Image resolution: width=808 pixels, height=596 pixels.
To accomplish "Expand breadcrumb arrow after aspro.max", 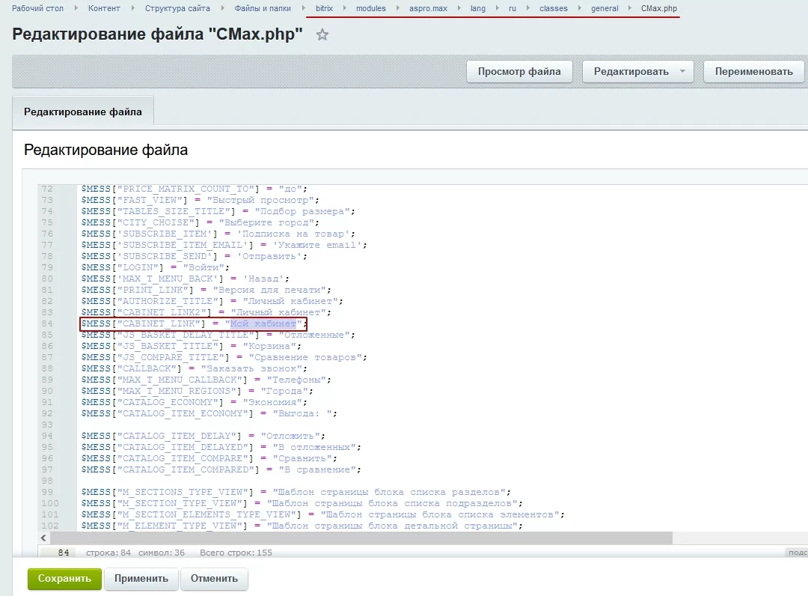I will tap(459, 8).
